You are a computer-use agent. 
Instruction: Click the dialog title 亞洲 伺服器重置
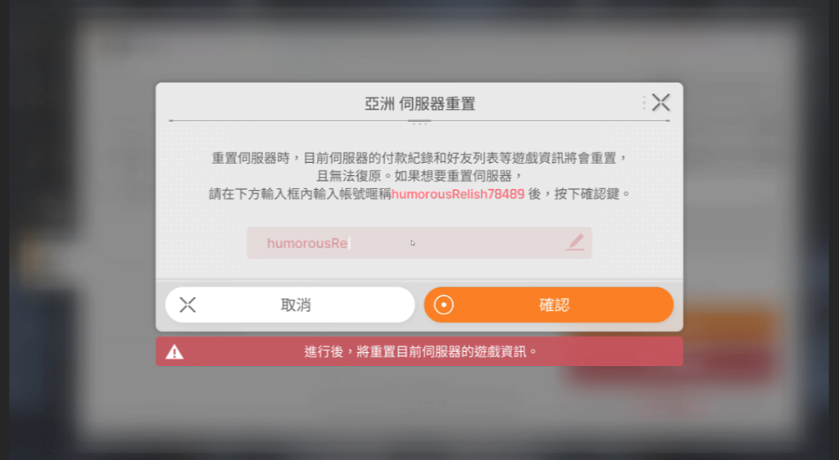[x=420, y=104]
